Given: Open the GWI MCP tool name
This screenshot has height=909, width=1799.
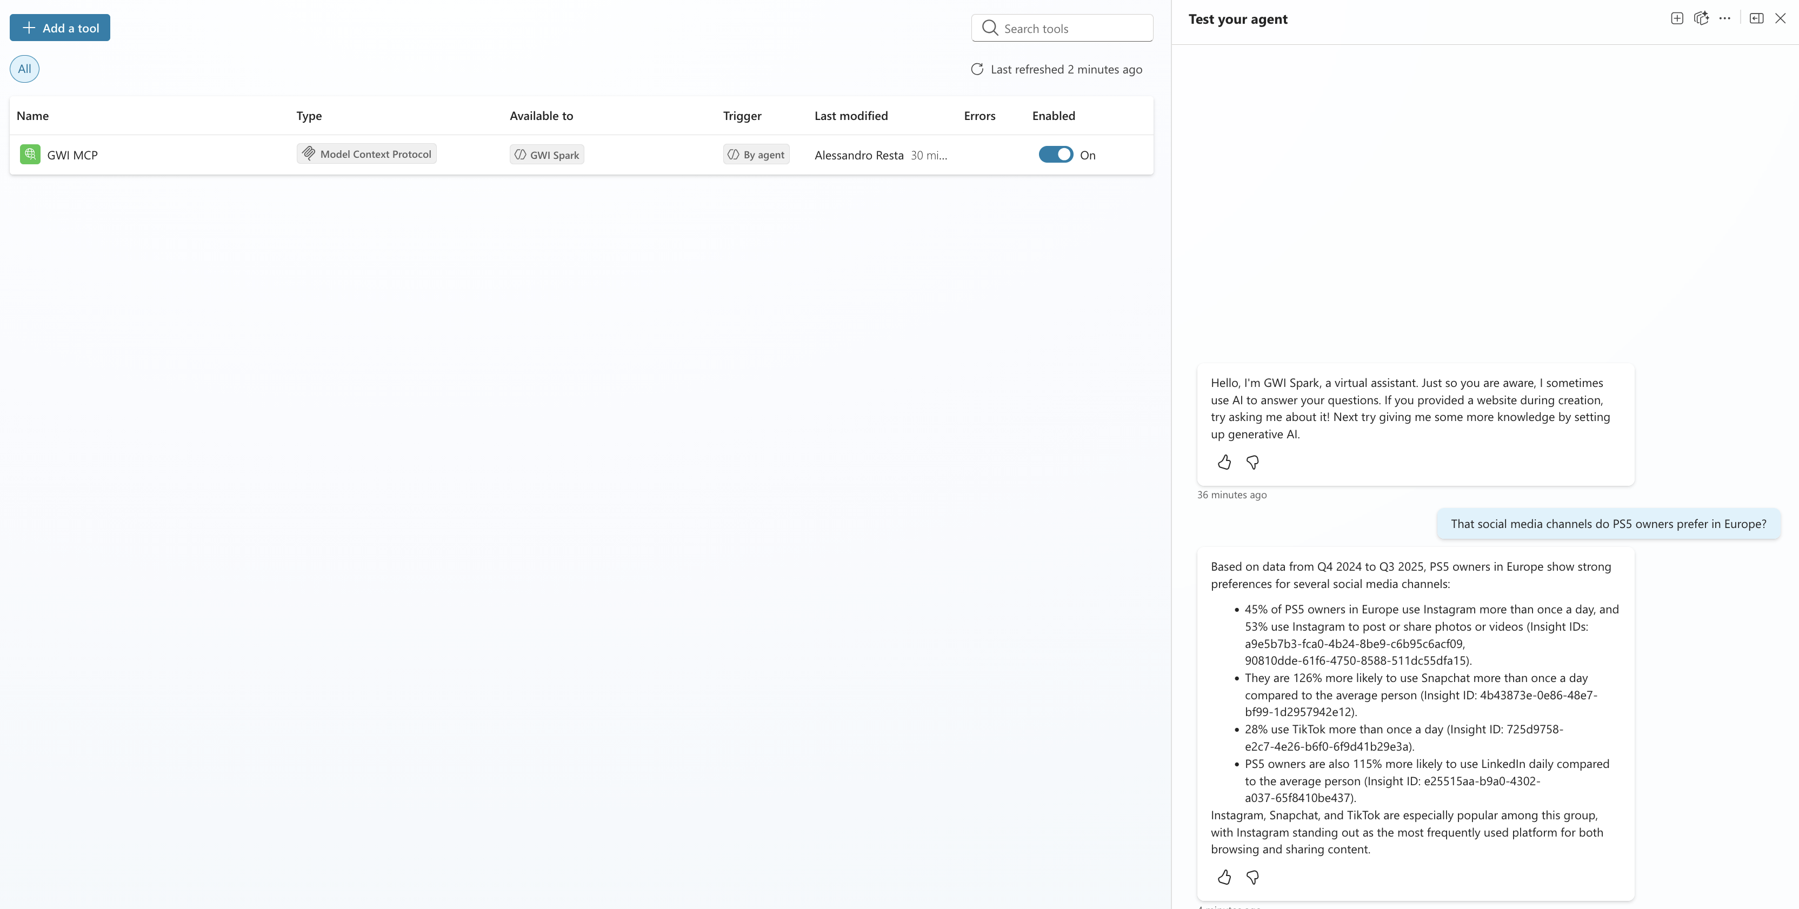Looking at the screenshot, I should click(72, 155).
